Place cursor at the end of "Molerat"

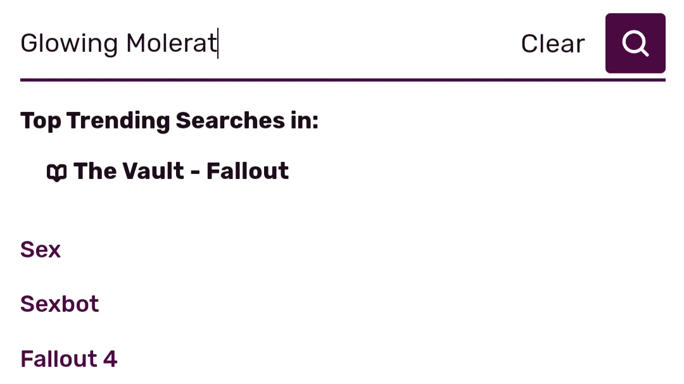[x=217, y=44]
